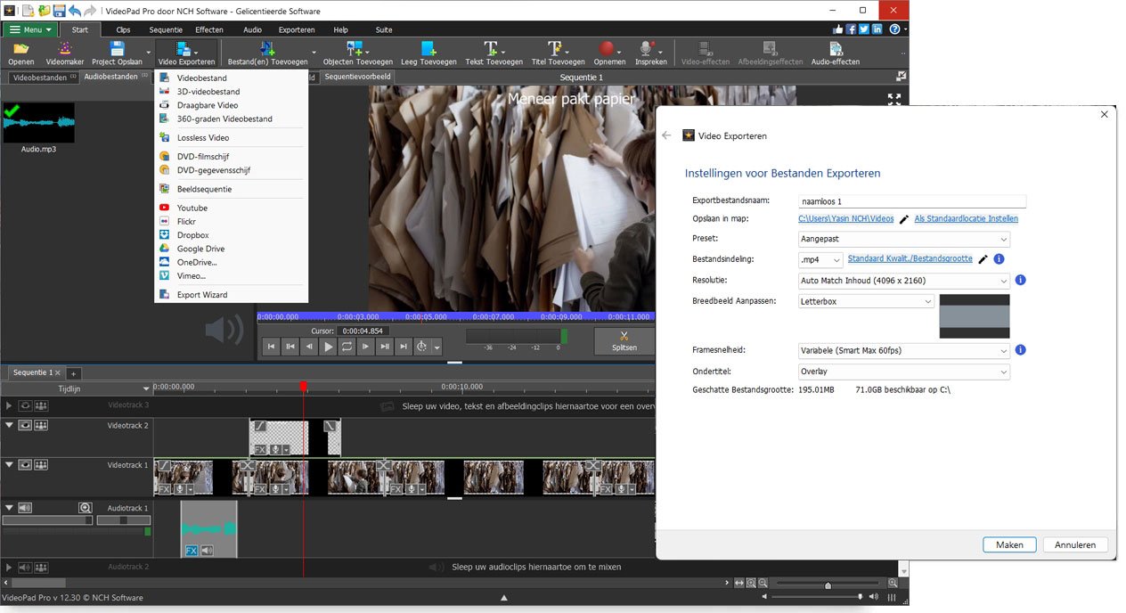The width and height of the screenshot is (1126, 613).
Task: Open the Ondertitel Overlay dropdown
Action: [904, 372]
